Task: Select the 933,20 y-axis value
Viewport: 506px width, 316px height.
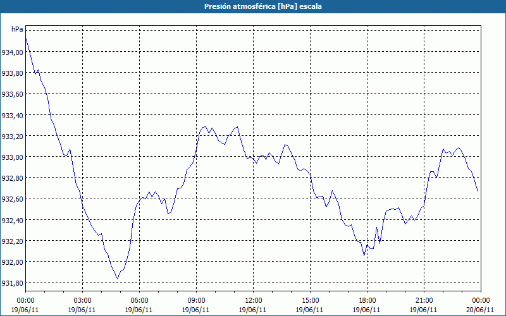Action: (x=12, y=136)
